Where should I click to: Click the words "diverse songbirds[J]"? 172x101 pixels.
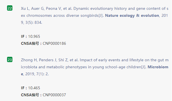85,16
